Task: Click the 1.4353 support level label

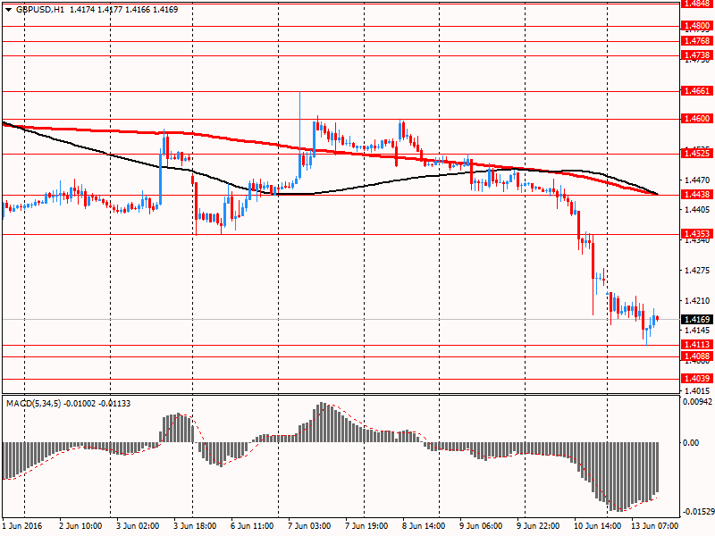Action: [x=697, y=234]
